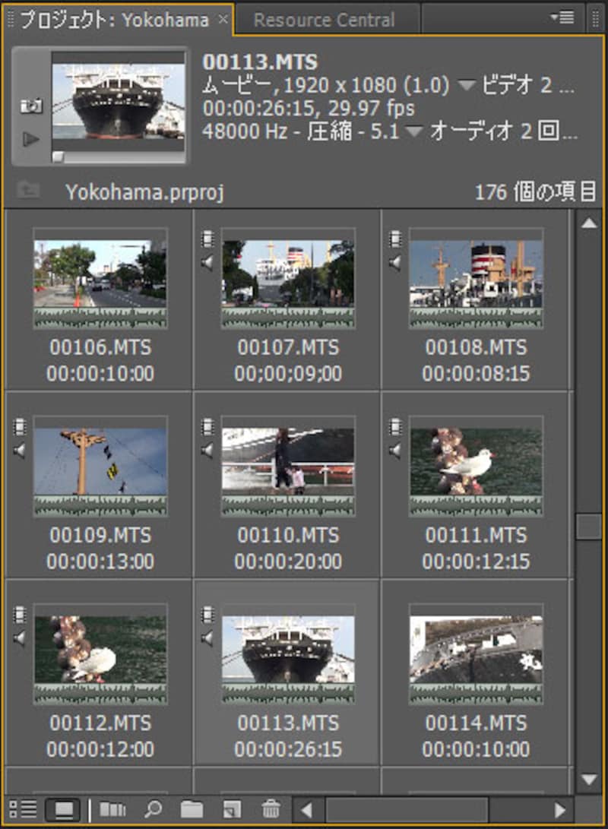Create a new bin with folder icon
Image resolution: width=608 pixels, height=829 pixels.
click(x=192, y=810)
